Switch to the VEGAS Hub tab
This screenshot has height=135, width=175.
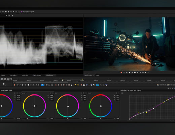click(x=25, y=75)
